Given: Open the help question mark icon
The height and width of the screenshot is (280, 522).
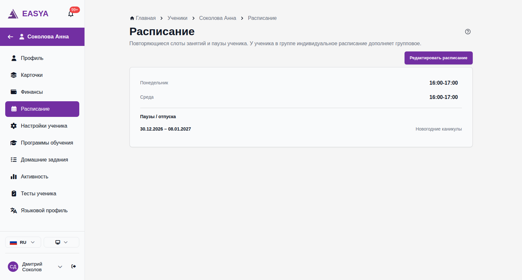Looking at the screenshot, I should (x=468, y=32).
